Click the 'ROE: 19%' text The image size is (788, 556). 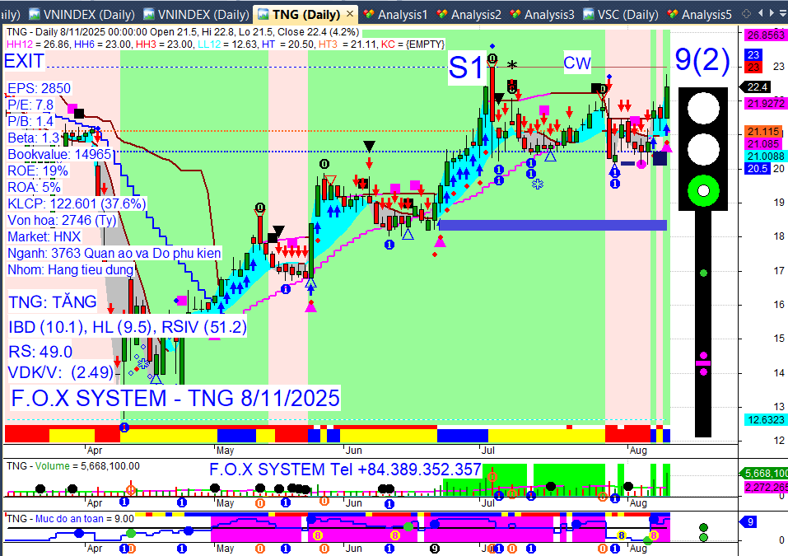pyautogui.click(x=38, y=171)
